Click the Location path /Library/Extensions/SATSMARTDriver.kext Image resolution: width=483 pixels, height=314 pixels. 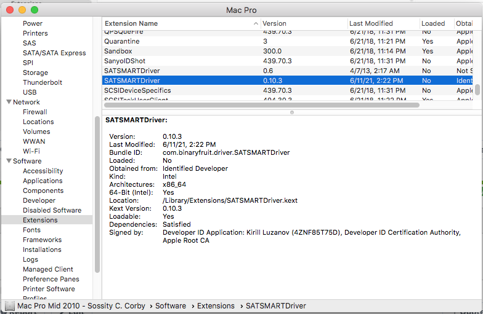230,200
